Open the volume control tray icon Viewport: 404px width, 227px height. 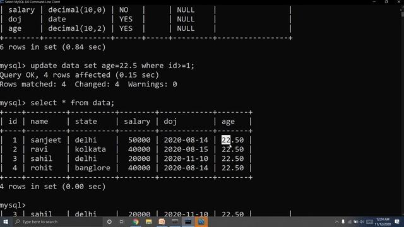pyautogui.click(x=362, y=222)
